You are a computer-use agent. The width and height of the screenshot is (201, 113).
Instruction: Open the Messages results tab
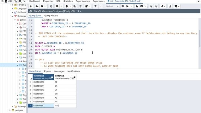tap(59, 71)
